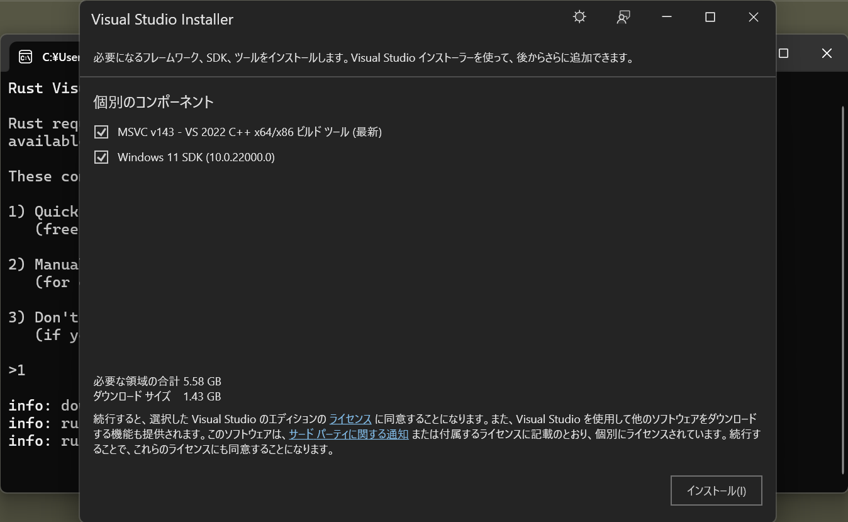The image size is (848, 522).
Task: Select the C:\User terminal tab
Action: pyautogui.click(x=45, y=57)
